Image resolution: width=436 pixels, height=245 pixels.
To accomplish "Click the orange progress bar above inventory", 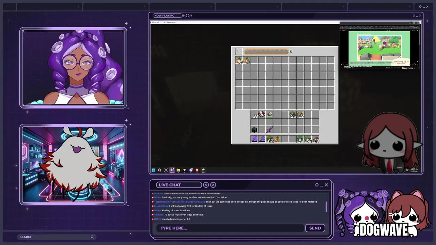I will [x=266, y=51].
